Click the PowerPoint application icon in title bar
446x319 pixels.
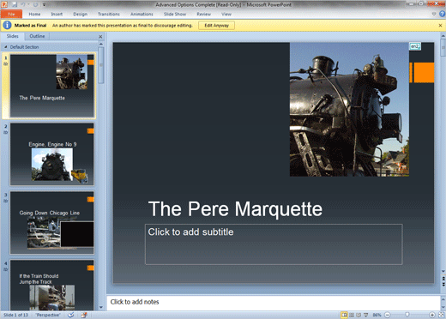4,4
